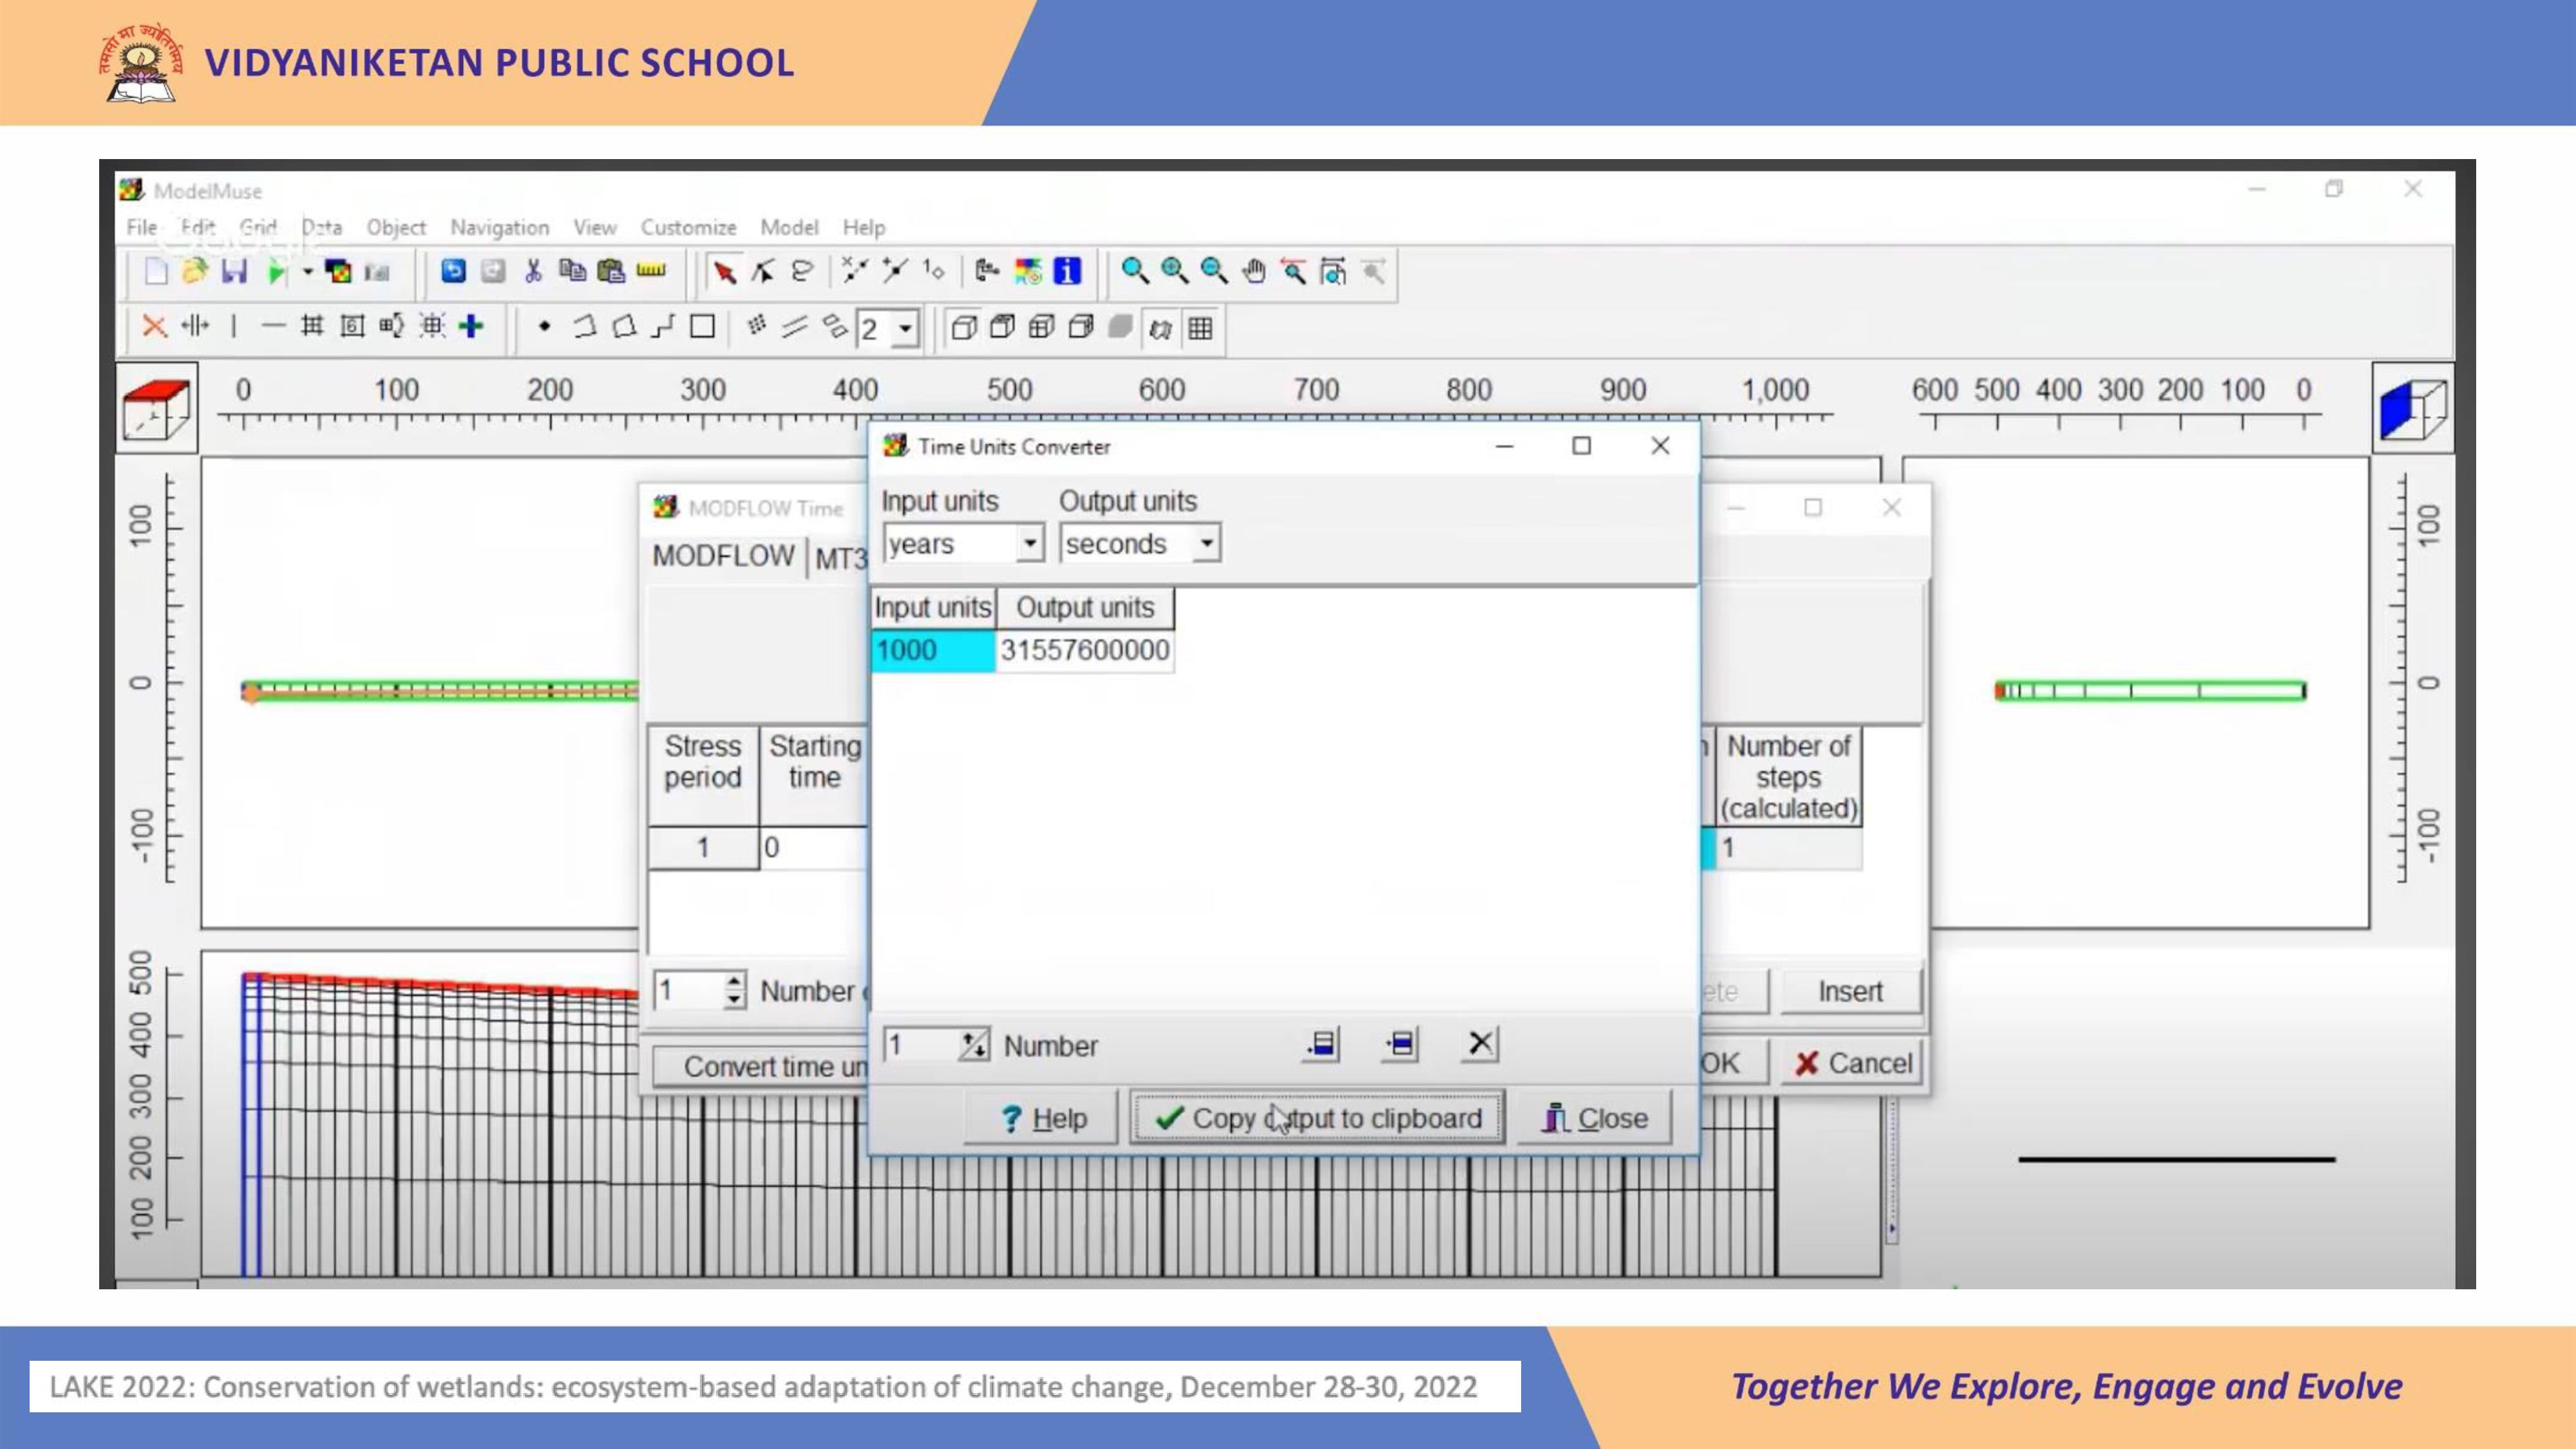2576x1449 pixels.
Task: Click the Number spinner in Time Units Converter
Action: click(972, 1046)
